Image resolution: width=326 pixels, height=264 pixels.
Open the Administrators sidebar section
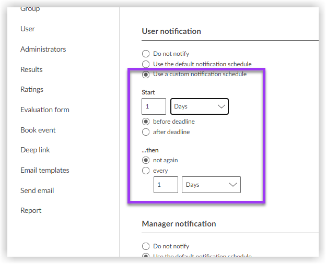click(43, 49)
